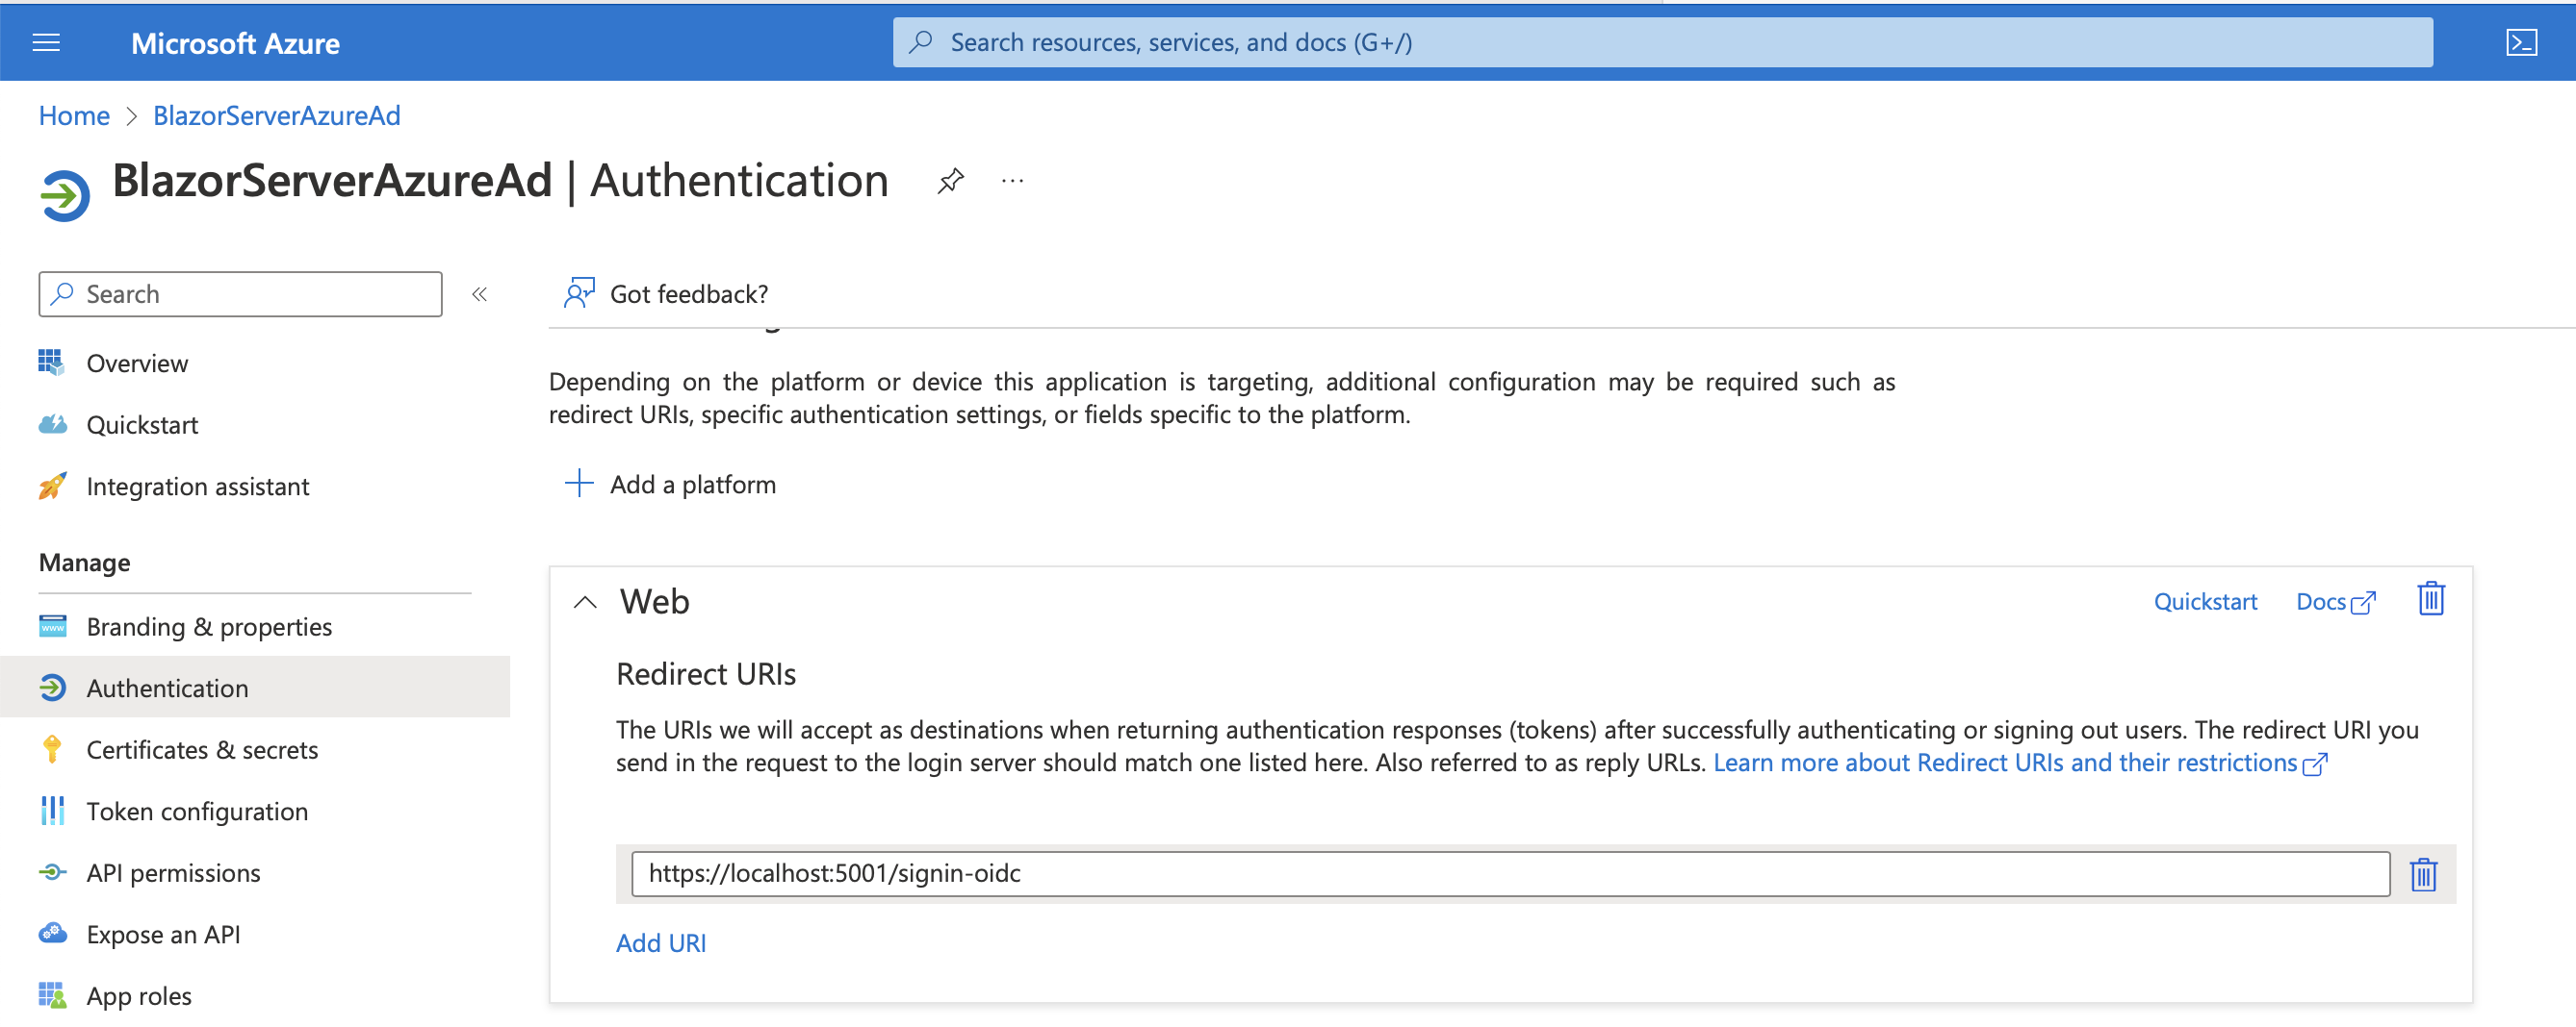
Task: Pin the Authentication blade
Action: pos(950,181)
